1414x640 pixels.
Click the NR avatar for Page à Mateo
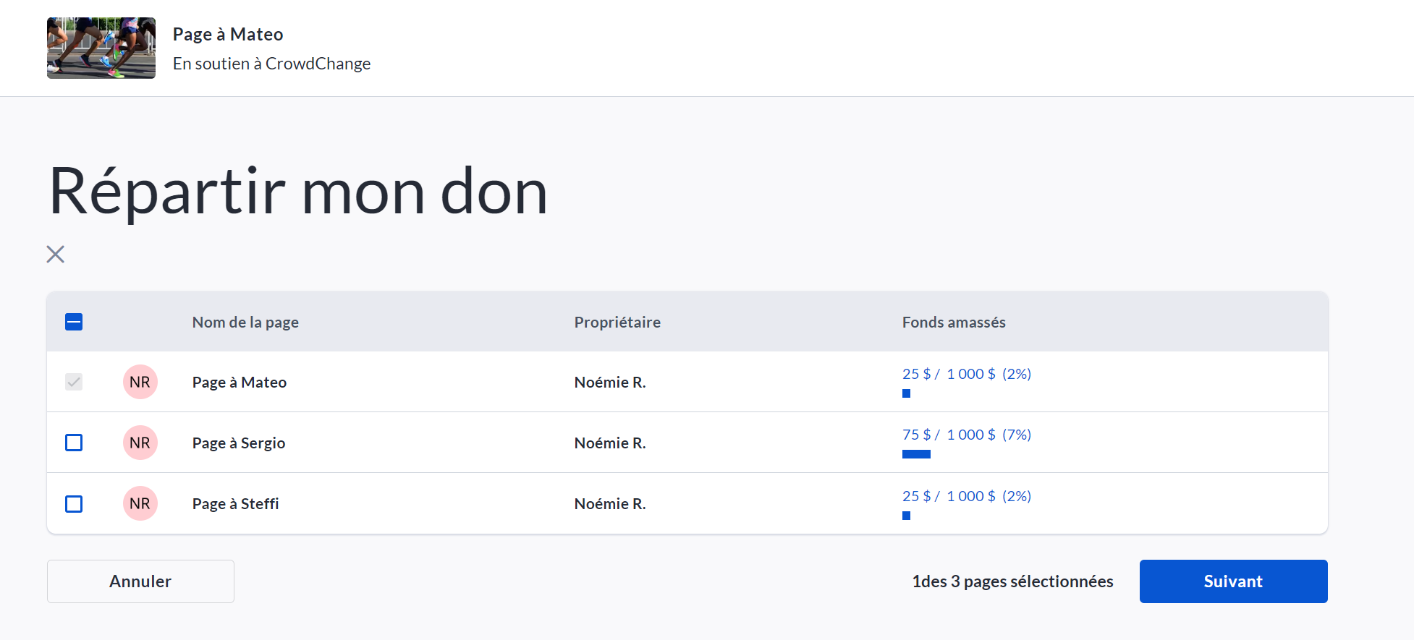point(140,382)
